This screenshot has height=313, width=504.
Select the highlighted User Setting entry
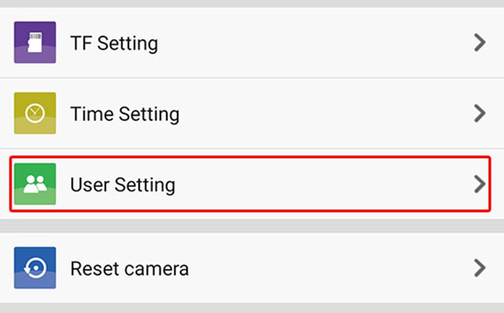[x=252, y=184]
